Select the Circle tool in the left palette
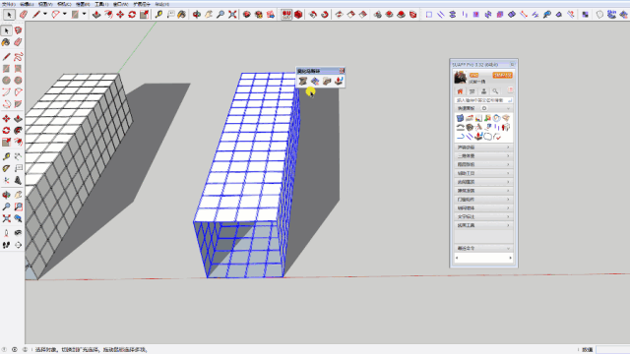630x354 pixels. pos(6,81)
